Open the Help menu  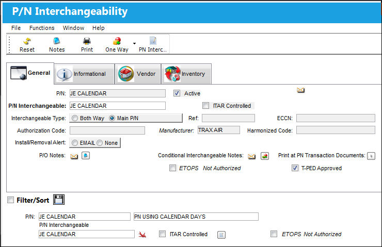(99, 28)
